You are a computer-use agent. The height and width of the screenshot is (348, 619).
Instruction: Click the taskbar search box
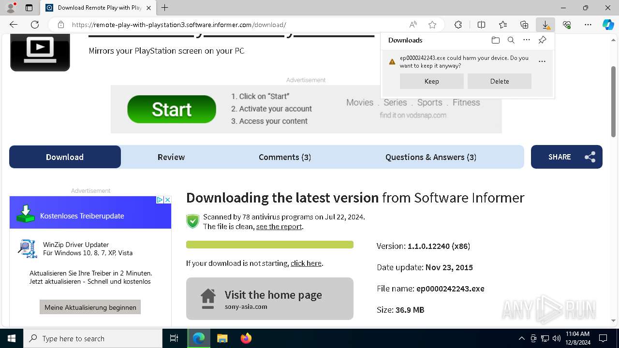(x=93, y=338)
